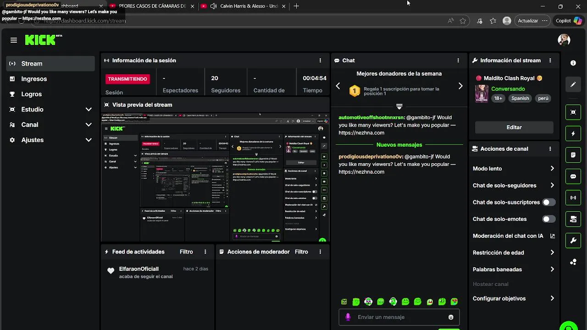The width and height of the screenshot is (587, 330).
Task: Switch to the PEORES CASOS DE CÁMARAS browser tab
Action: [152, 6]
